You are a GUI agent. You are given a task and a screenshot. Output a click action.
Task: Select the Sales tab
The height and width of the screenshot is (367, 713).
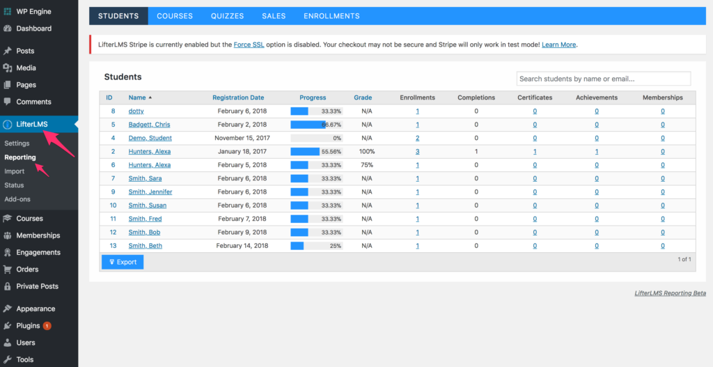point(274,16)
